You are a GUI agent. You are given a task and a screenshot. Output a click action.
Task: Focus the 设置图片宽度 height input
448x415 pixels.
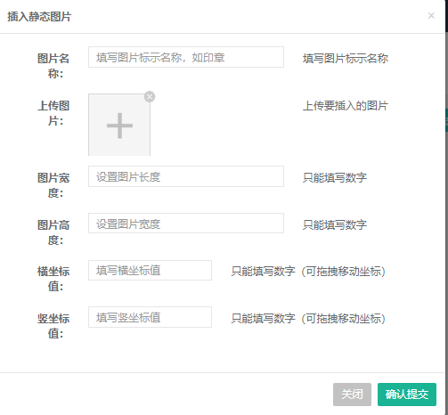click(x=186, y=224)
